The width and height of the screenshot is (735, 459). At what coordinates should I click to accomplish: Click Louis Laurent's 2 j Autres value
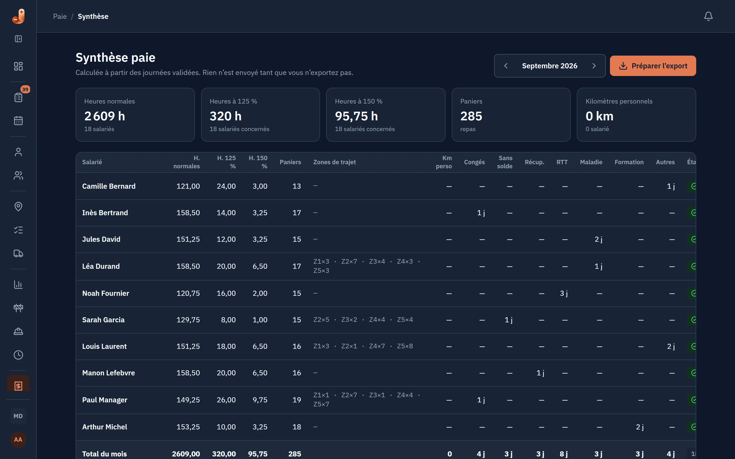pos(671,346)
